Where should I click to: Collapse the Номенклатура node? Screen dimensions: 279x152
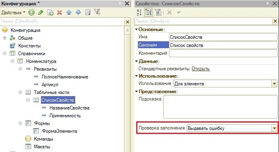coord(12,61)
